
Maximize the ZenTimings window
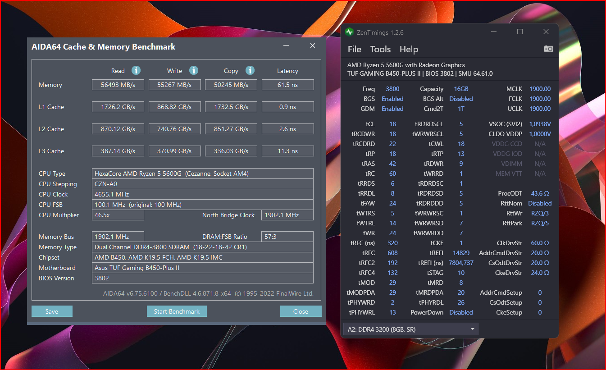point(520,32)
